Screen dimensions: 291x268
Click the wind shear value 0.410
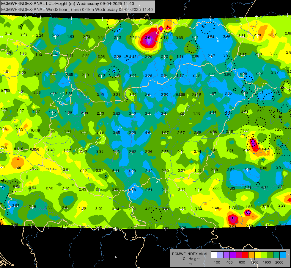[18, 149]
